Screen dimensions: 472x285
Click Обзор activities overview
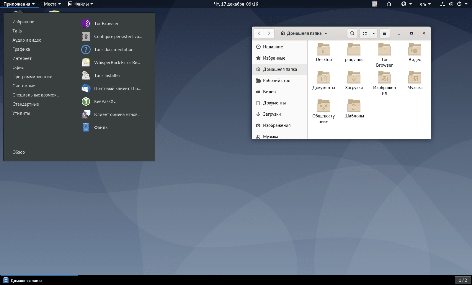coord(19,152)
